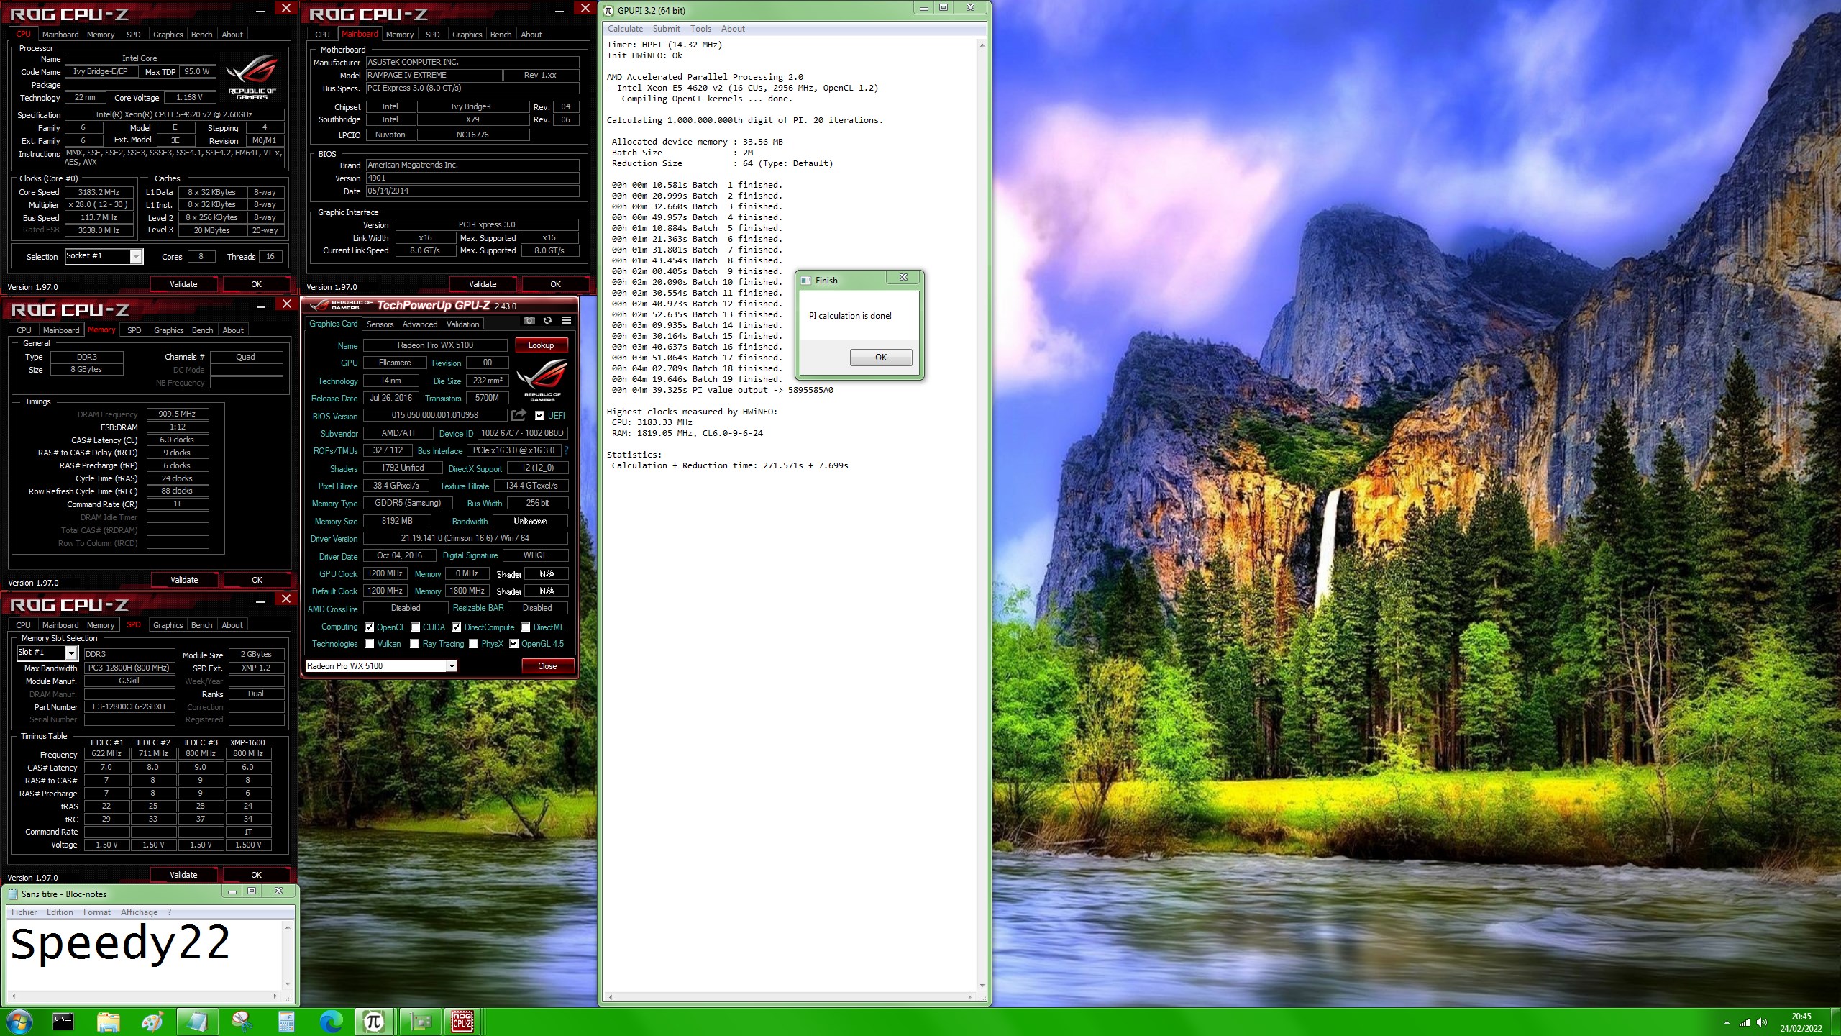Click OK in the Finish dialog
Image resolution: width=1841 pixels, height=1036 pixels.
click(880, 358)
